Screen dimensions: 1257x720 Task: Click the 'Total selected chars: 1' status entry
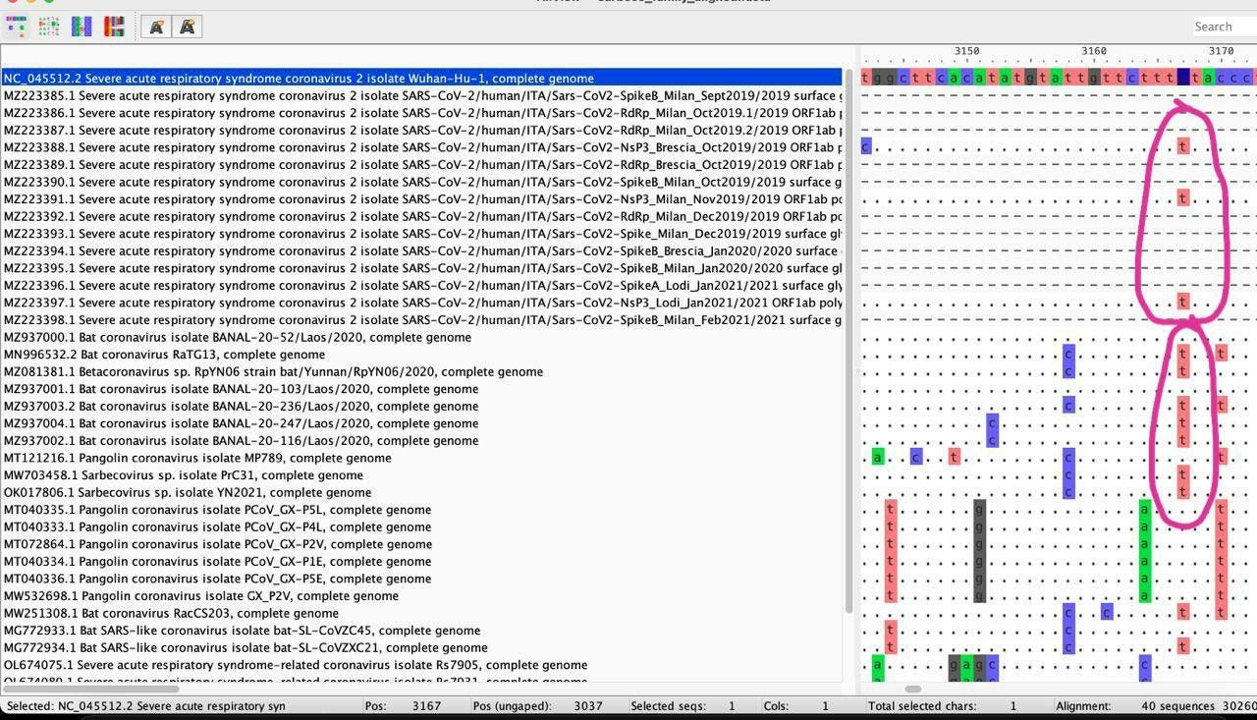coord(943,705)
